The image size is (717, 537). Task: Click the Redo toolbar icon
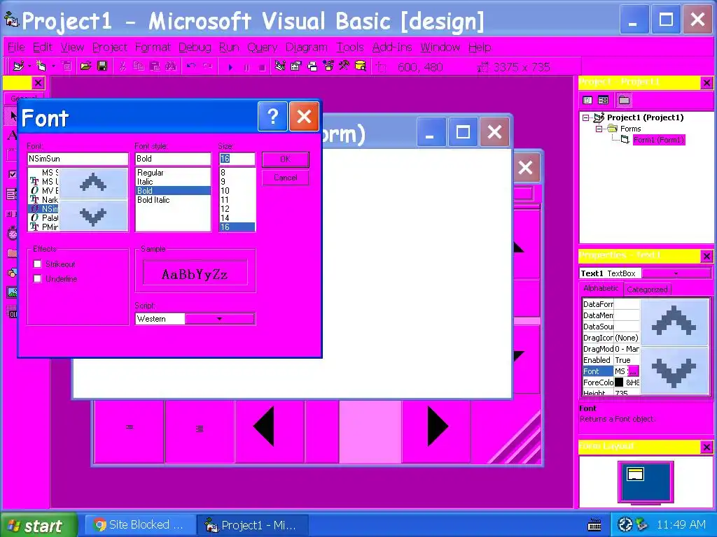pos(207,66)
